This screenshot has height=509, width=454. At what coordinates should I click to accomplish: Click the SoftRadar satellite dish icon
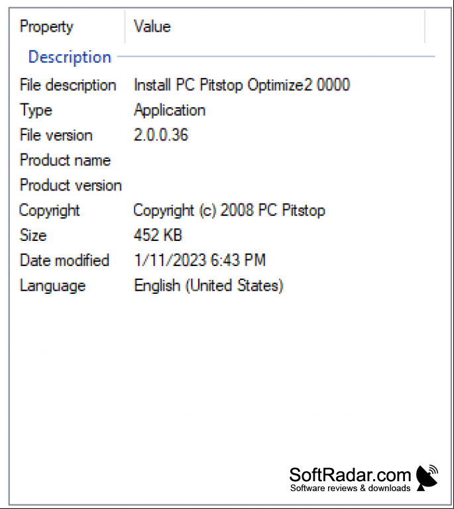pos(427,477)
